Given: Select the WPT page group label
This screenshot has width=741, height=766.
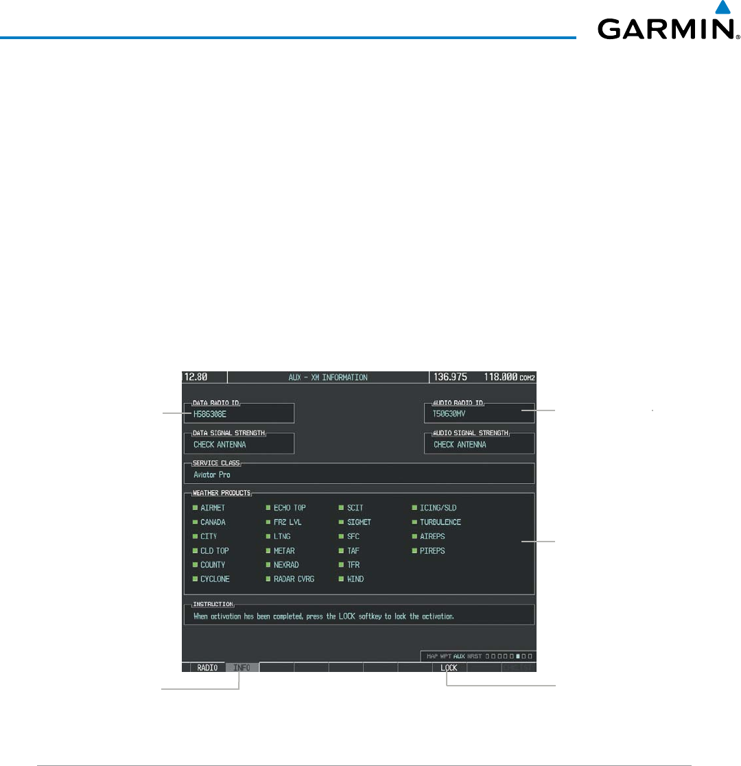Looking at the screenshot, I should click(x=446, y=656).
